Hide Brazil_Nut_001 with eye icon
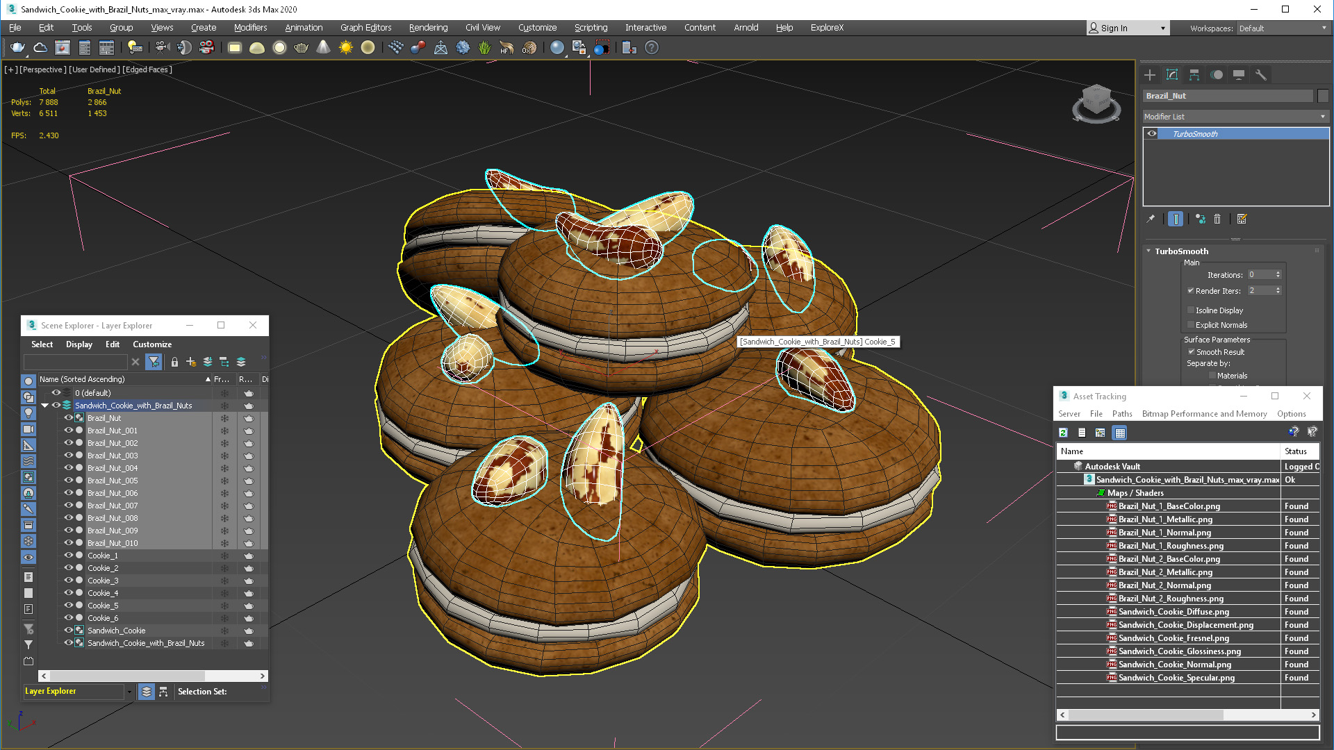This screenshot has height=750, width=1334. click(x=69, y=431)
